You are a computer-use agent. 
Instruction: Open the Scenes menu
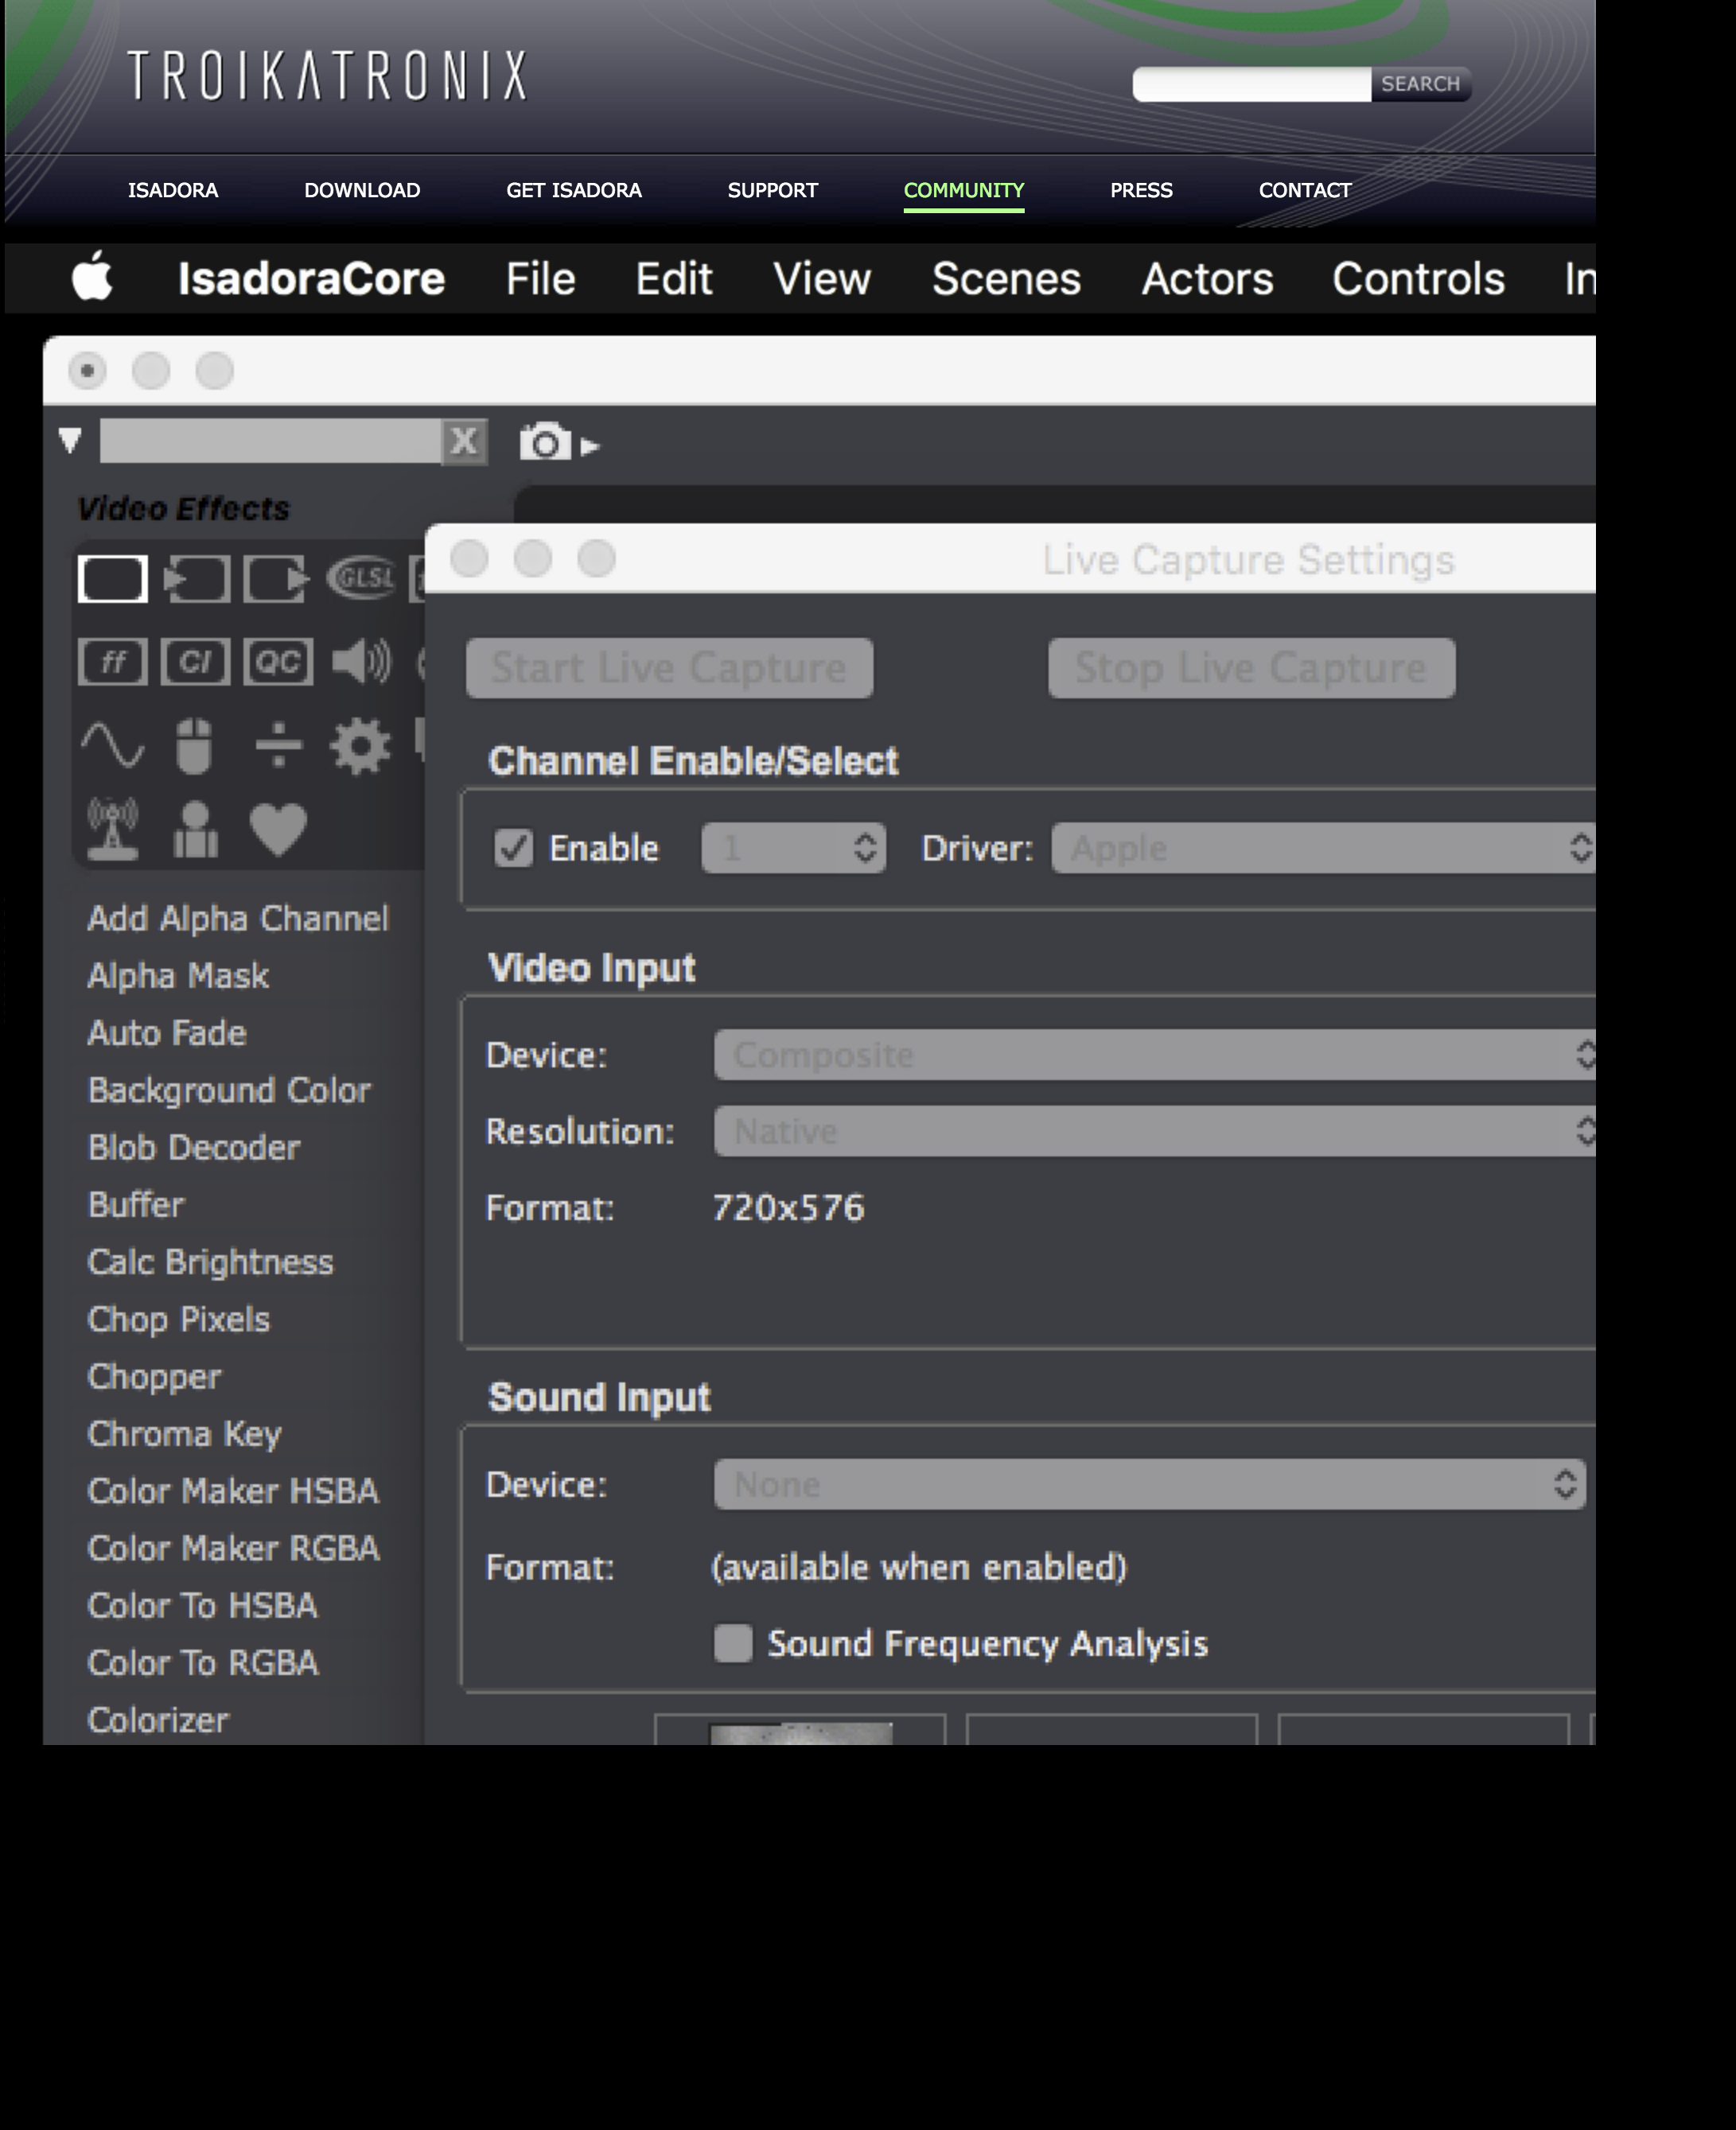pos(1006,279)
